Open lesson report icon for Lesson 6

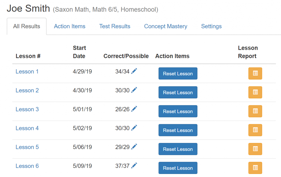tap(255, 168)
